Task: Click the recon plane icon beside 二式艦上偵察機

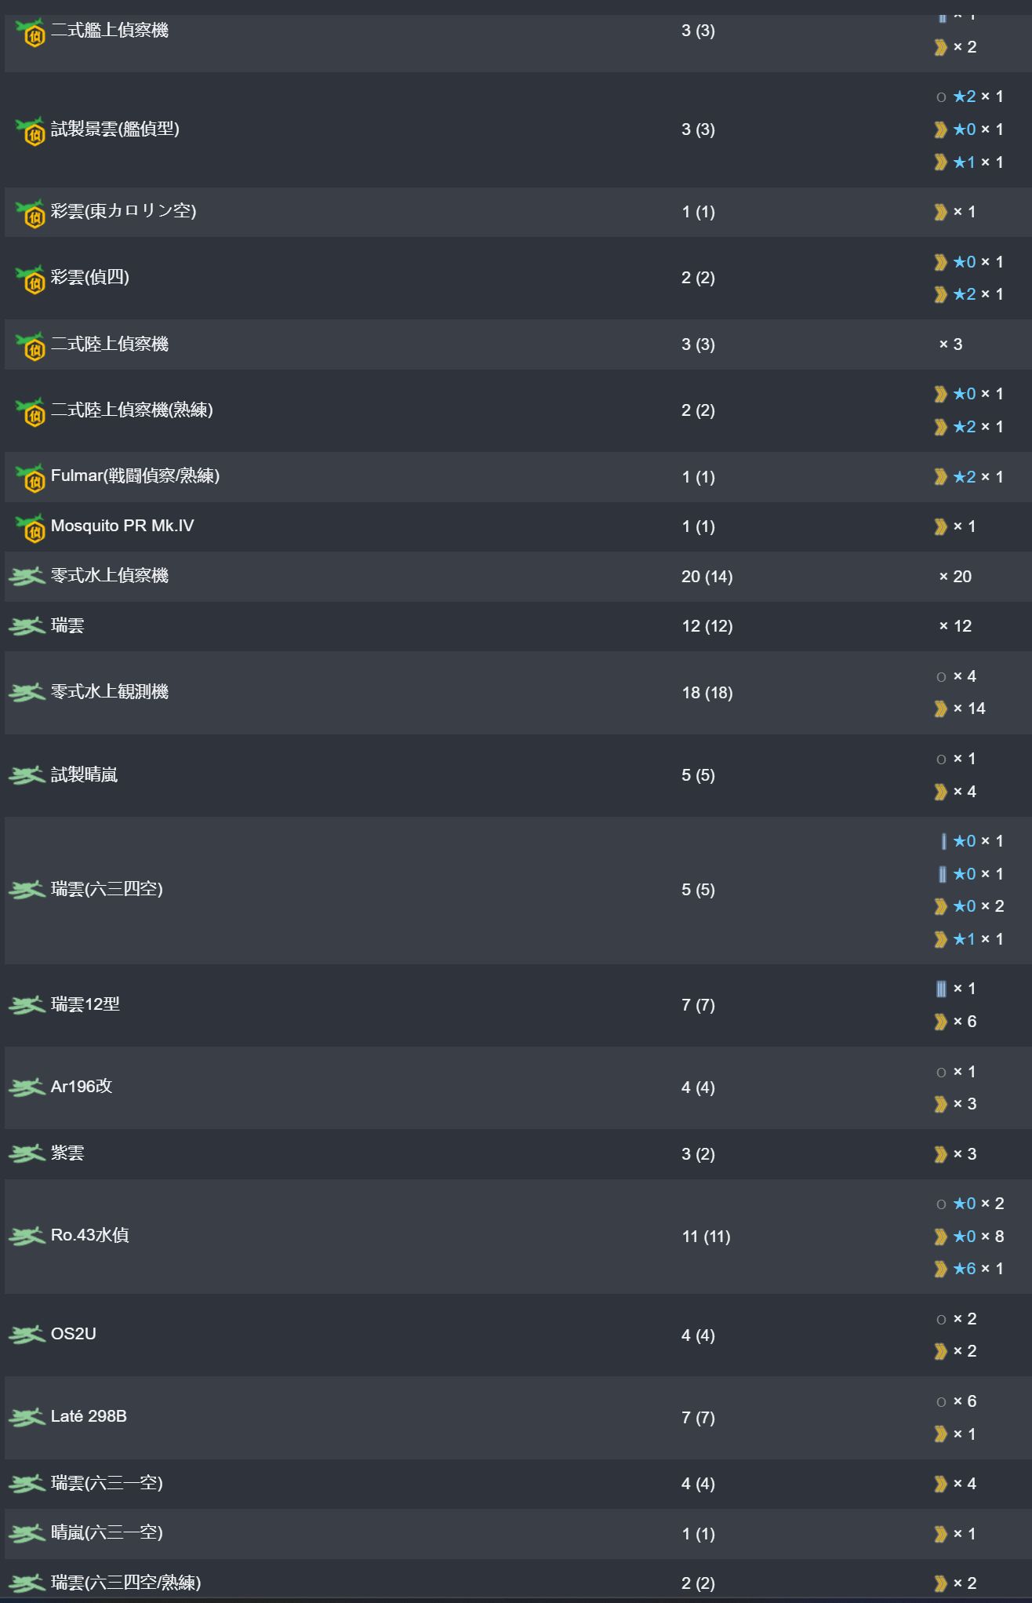Action: [31, 32]
